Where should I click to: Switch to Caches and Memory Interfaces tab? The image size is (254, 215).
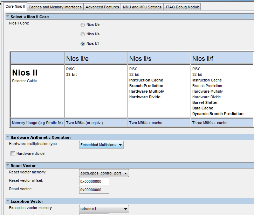tap(55, 7)
